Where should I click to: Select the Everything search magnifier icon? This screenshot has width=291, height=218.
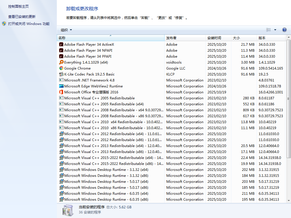(x=61, y=62)
